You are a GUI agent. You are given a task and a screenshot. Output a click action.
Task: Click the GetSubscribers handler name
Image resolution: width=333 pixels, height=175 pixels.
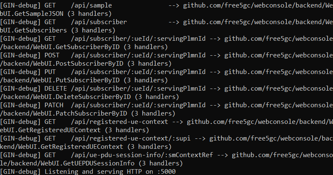40,30
